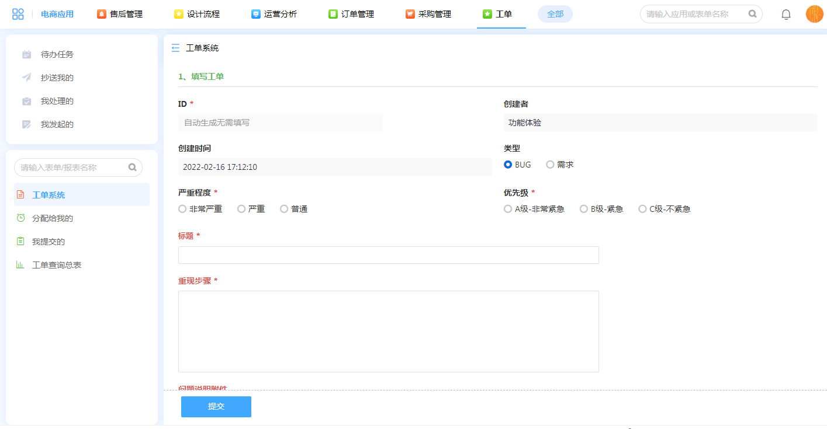Click the search magnifier in top bar
Screen dimensions: 827x429
click(752, 14)
